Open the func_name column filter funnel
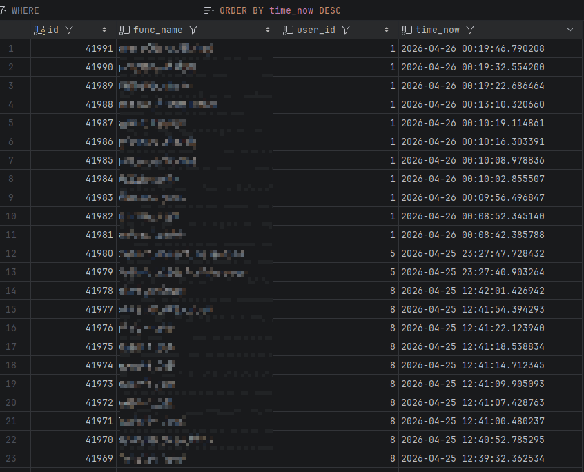584x472 pixels. (x=193, y=30)
